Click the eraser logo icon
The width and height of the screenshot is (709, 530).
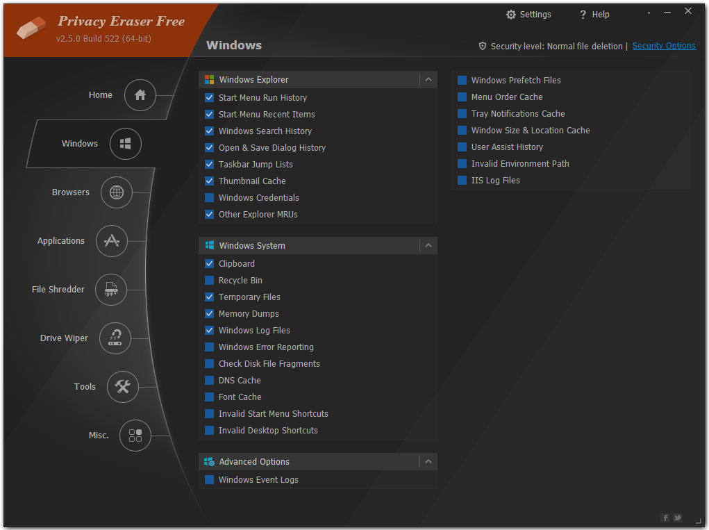coord(31,28)
